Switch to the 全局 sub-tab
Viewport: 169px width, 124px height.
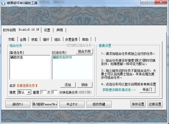coord(23,40)
